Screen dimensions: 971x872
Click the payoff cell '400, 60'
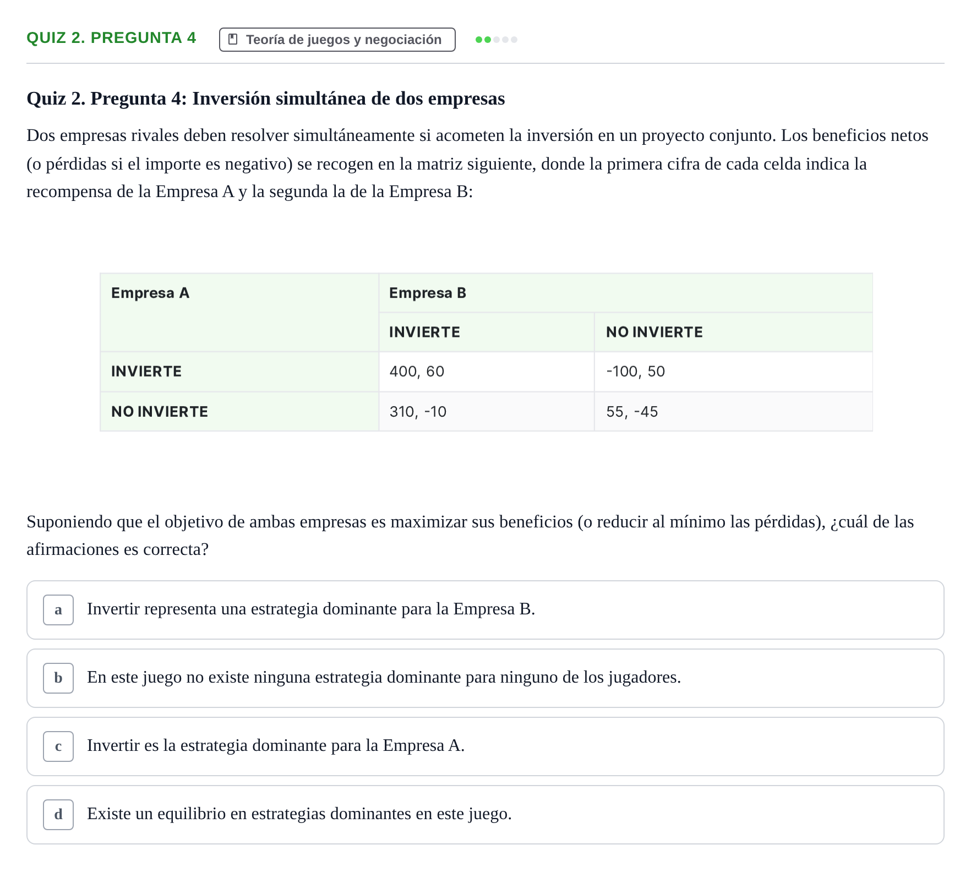[487, 372]
